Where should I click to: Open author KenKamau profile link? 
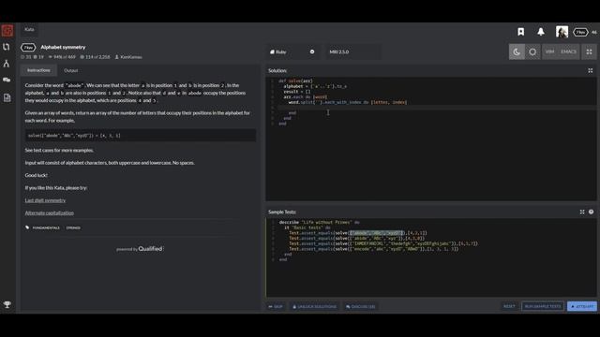tap(128, 57)
